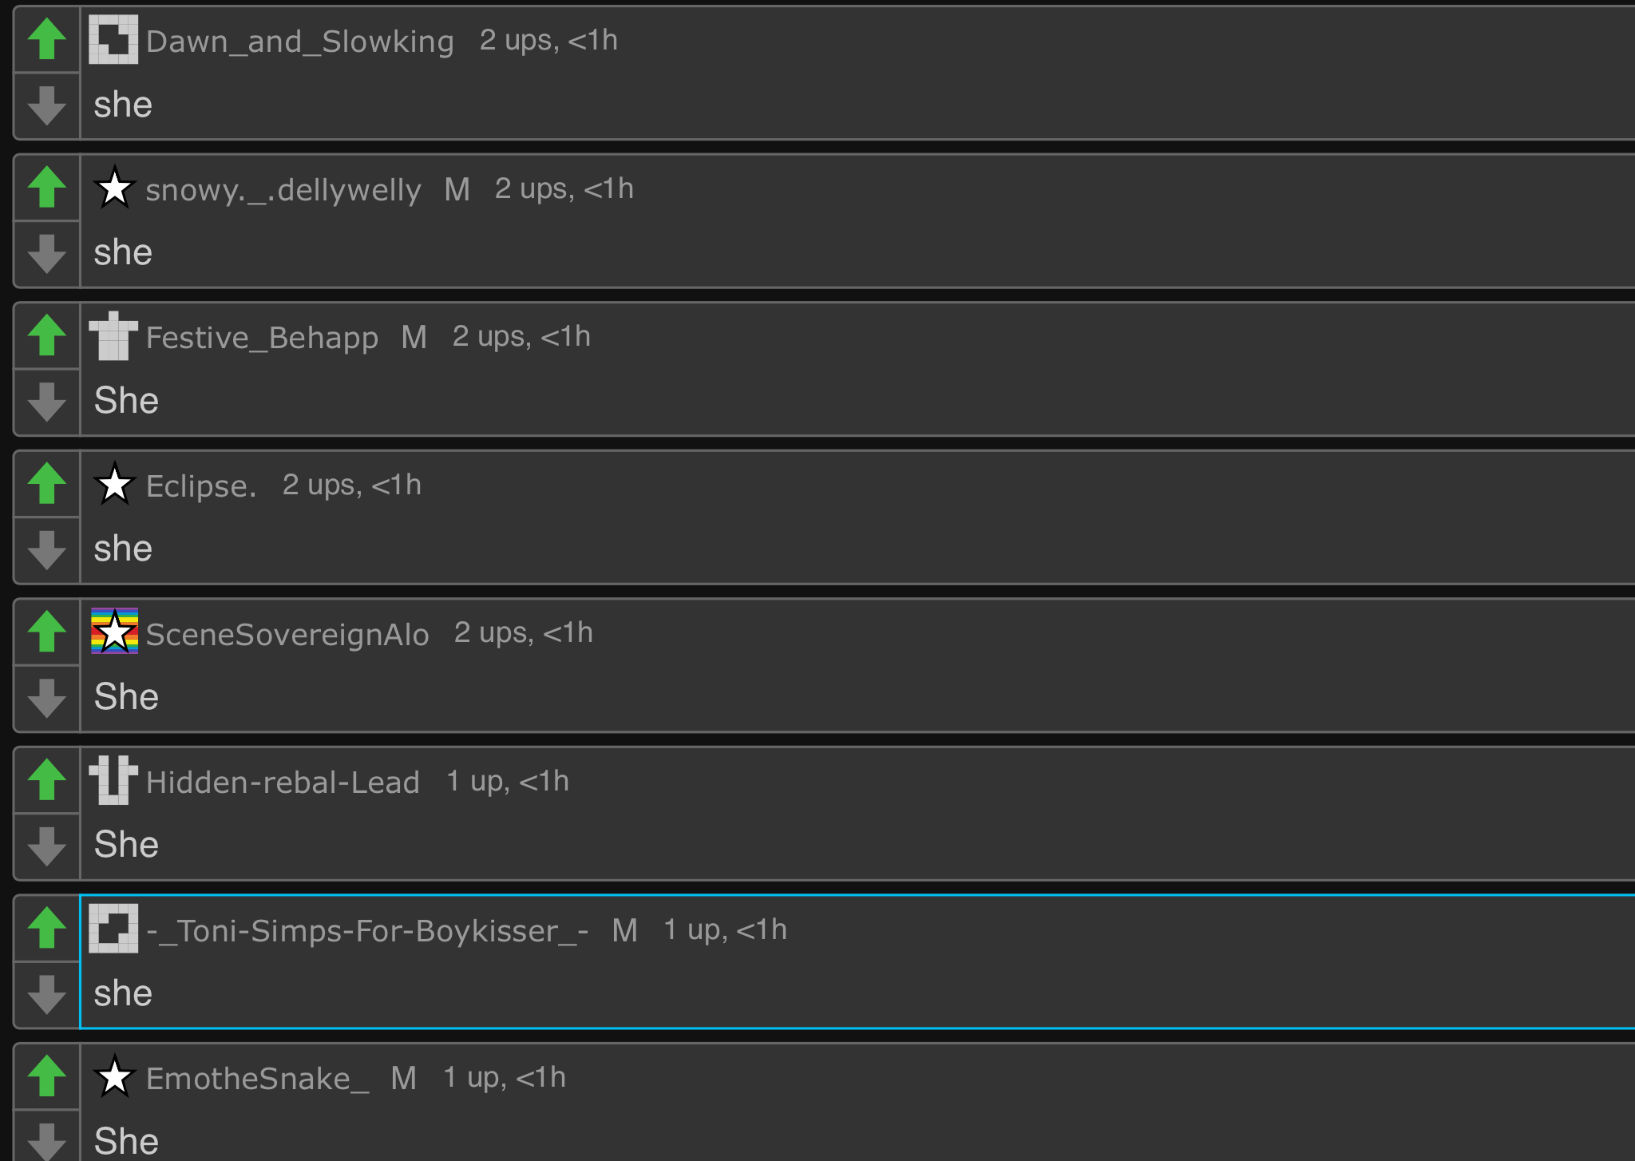This screenshot has height=1161, width=1635.
Task: Open Festive_Behapp's user profile link
Action: click(x=262, y=338)
